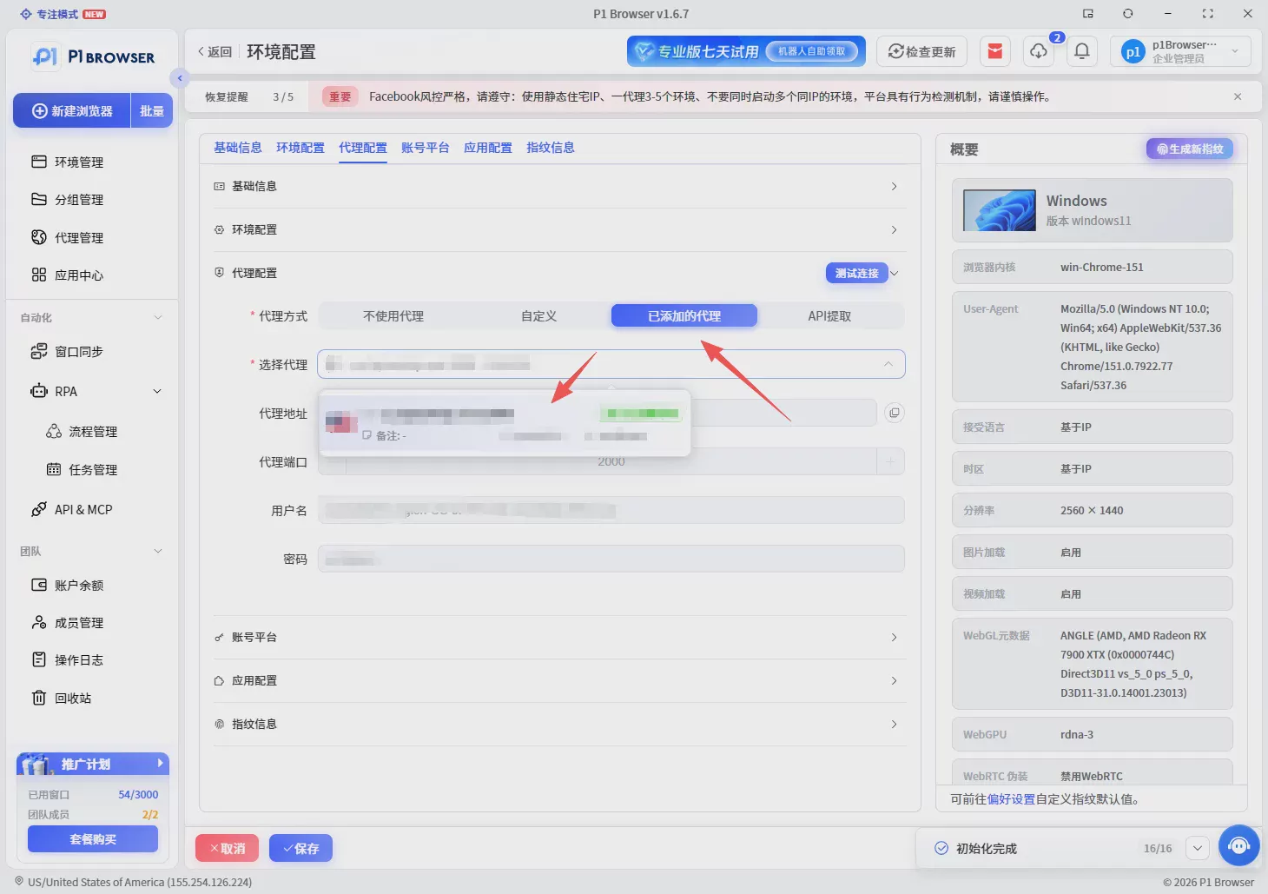1268x894 pixels.
Task: Switch to 账号平台 tab
Action: [426, 148]
